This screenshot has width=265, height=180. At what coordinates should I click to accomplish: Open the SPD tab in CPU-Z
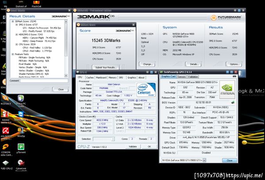pyautogui.click(x=121, y=77)
